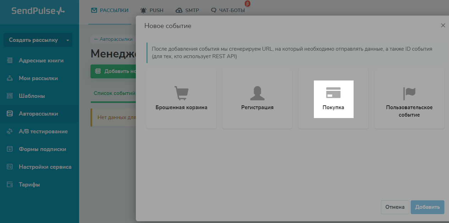The image size is (449, 223).
Task: Click the Тарифы wallet icon
Action: pyautogui.click(x=10, y=185)
